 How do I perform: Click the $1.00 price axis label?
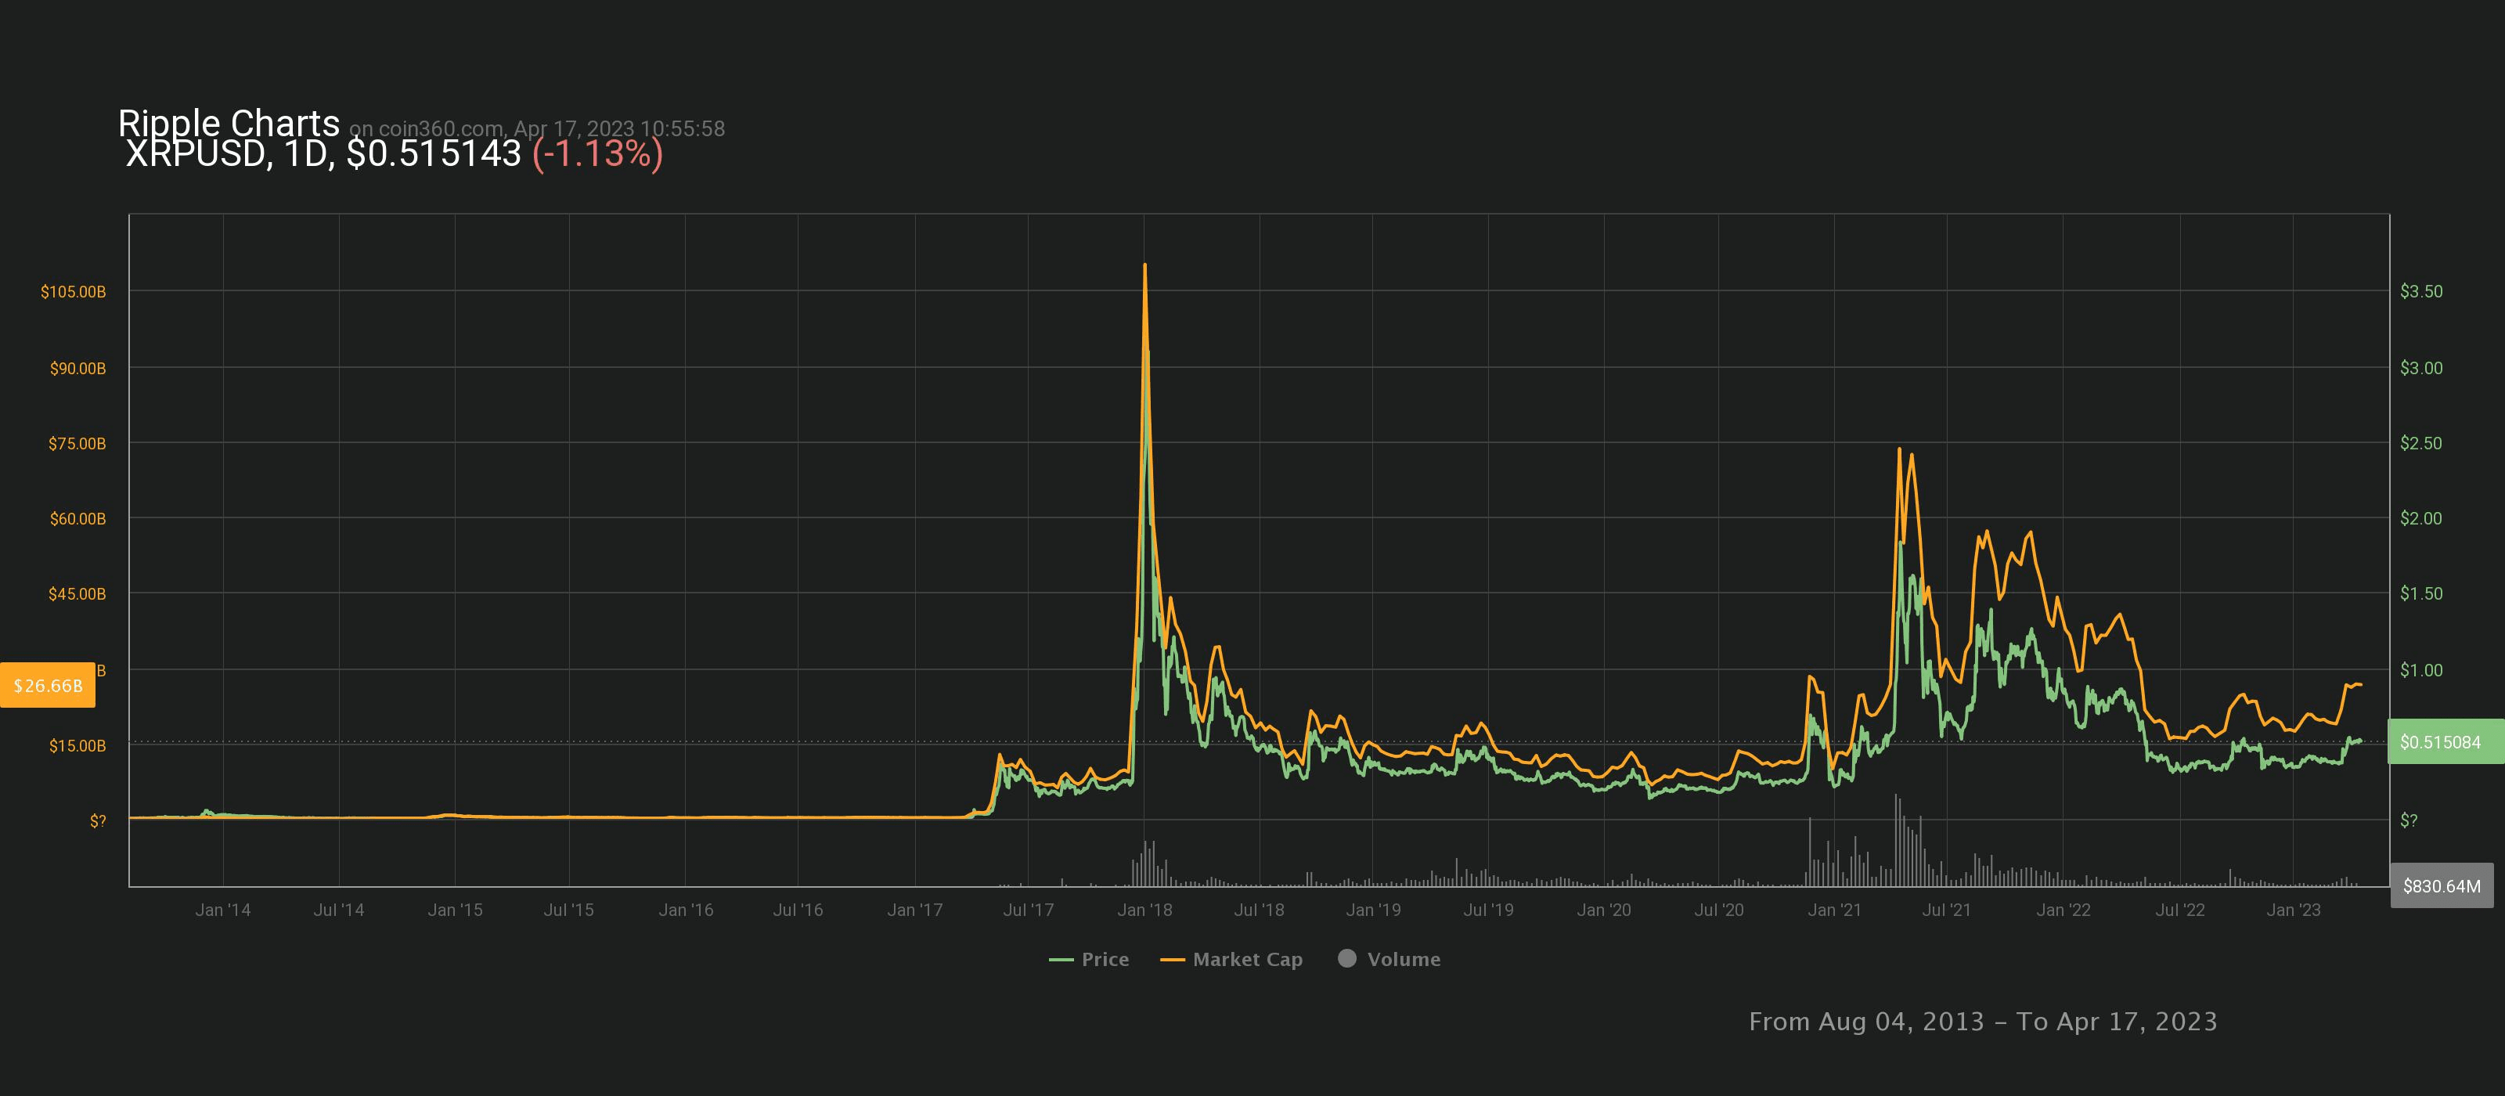click(x=2421, y=670)
